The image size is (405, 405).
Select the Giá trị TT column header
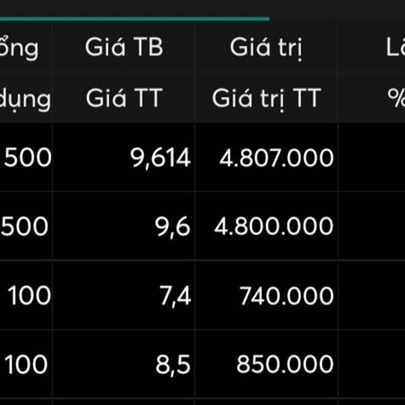click(x=266, y=99)
